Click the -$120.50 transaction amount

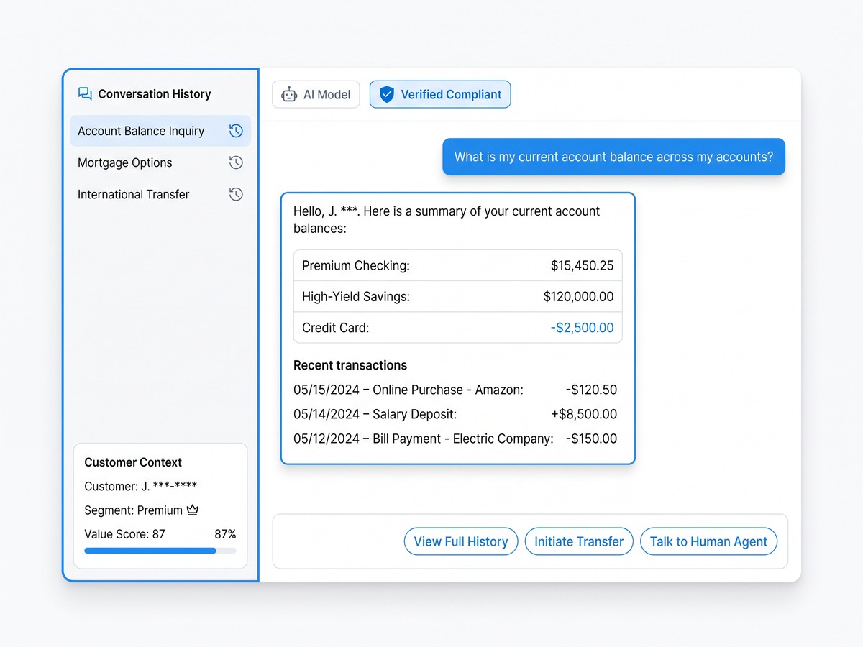click(x=591, y=390)
